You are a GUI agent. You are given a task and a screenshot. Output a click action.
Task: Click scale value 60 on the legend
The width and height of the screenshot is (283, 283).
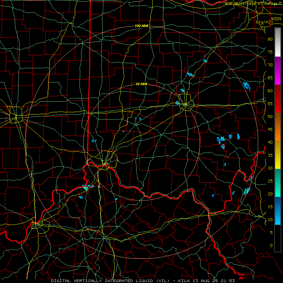(270, 91)
